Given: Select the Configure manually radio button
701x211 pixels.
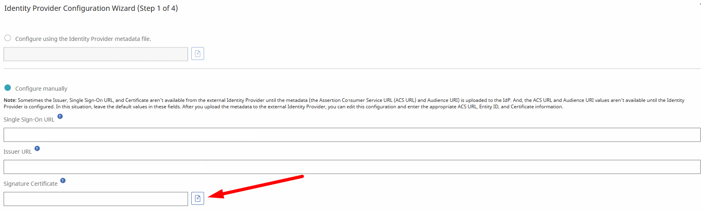Looking at the screenshot, I should tap(8, 88).
